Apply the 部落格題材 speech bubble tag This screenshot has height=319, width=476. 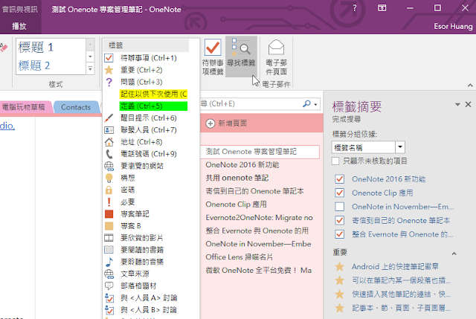[x=109, y=286]
